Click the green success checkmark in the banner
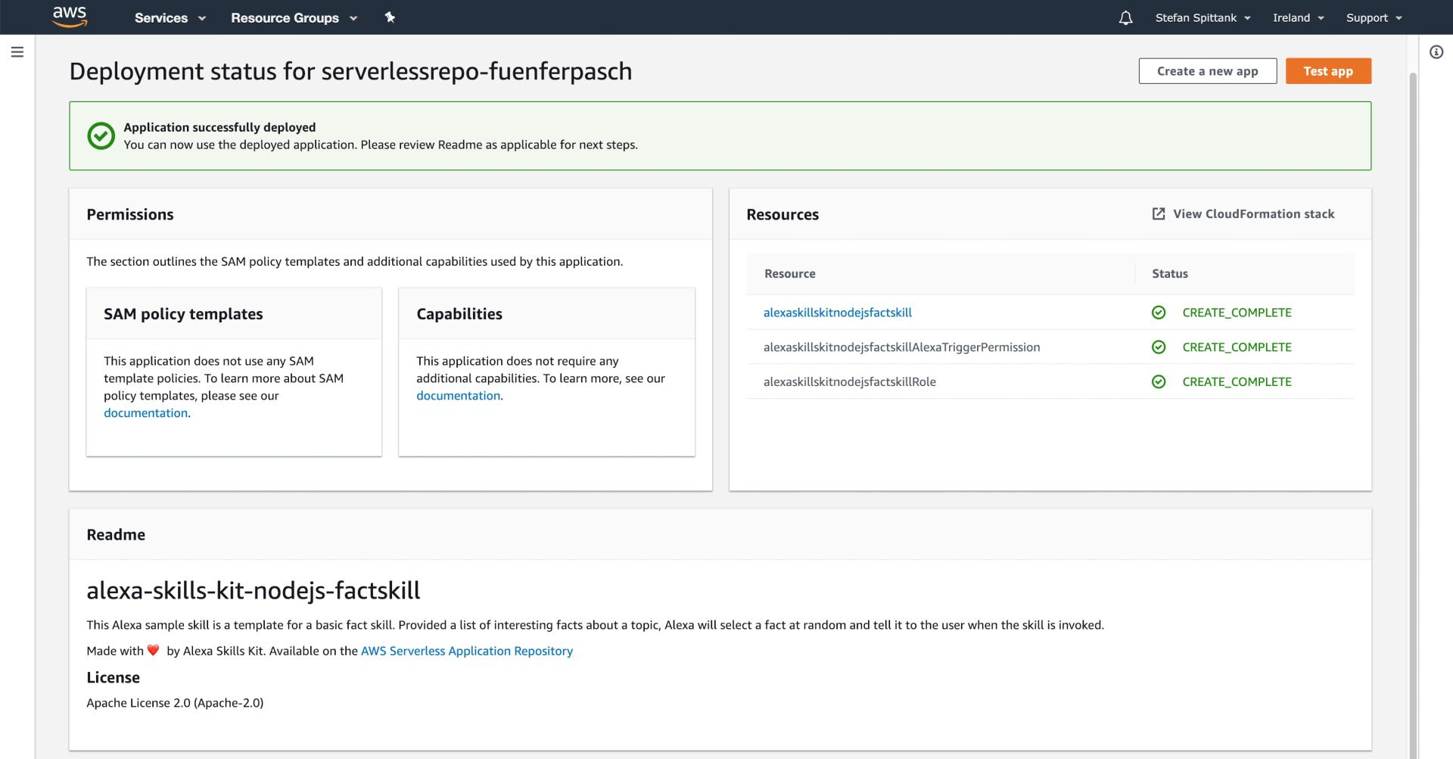The height and width of the screenshot is (759, 1453). click(101, 136)
